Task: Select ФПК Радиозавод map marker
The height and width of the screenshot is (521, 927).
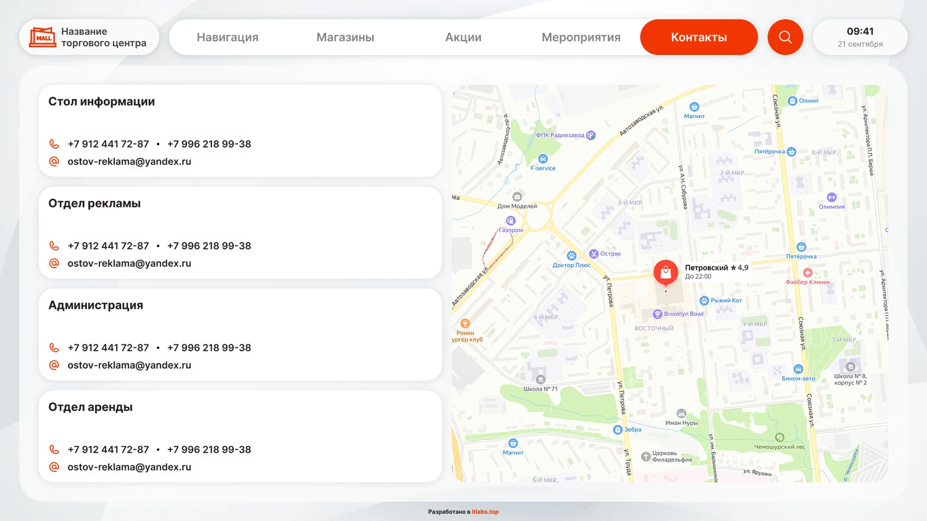Action: pos(590,135)
